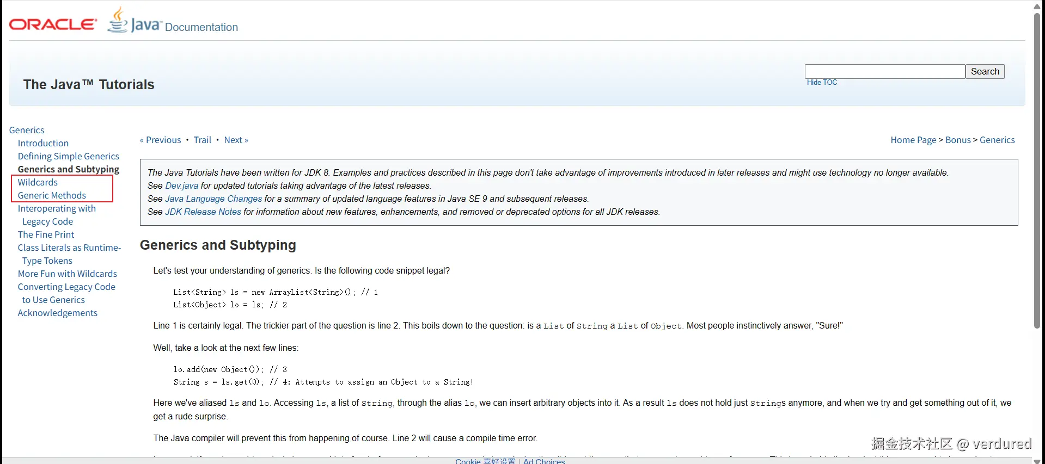The height and width of the screenshot is (464, 1045).
Task: Open the Dev.java link
Action: [x=181, y=185]
